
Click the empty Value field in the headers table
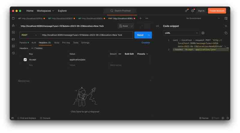tap(89, 65)
